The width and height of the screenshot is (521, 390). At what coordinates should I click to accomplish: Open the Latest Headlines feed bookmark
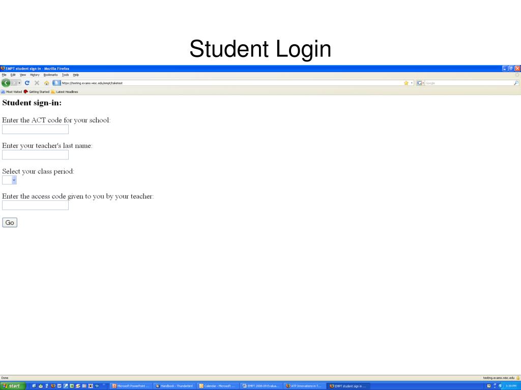click(x=65, y=92)
